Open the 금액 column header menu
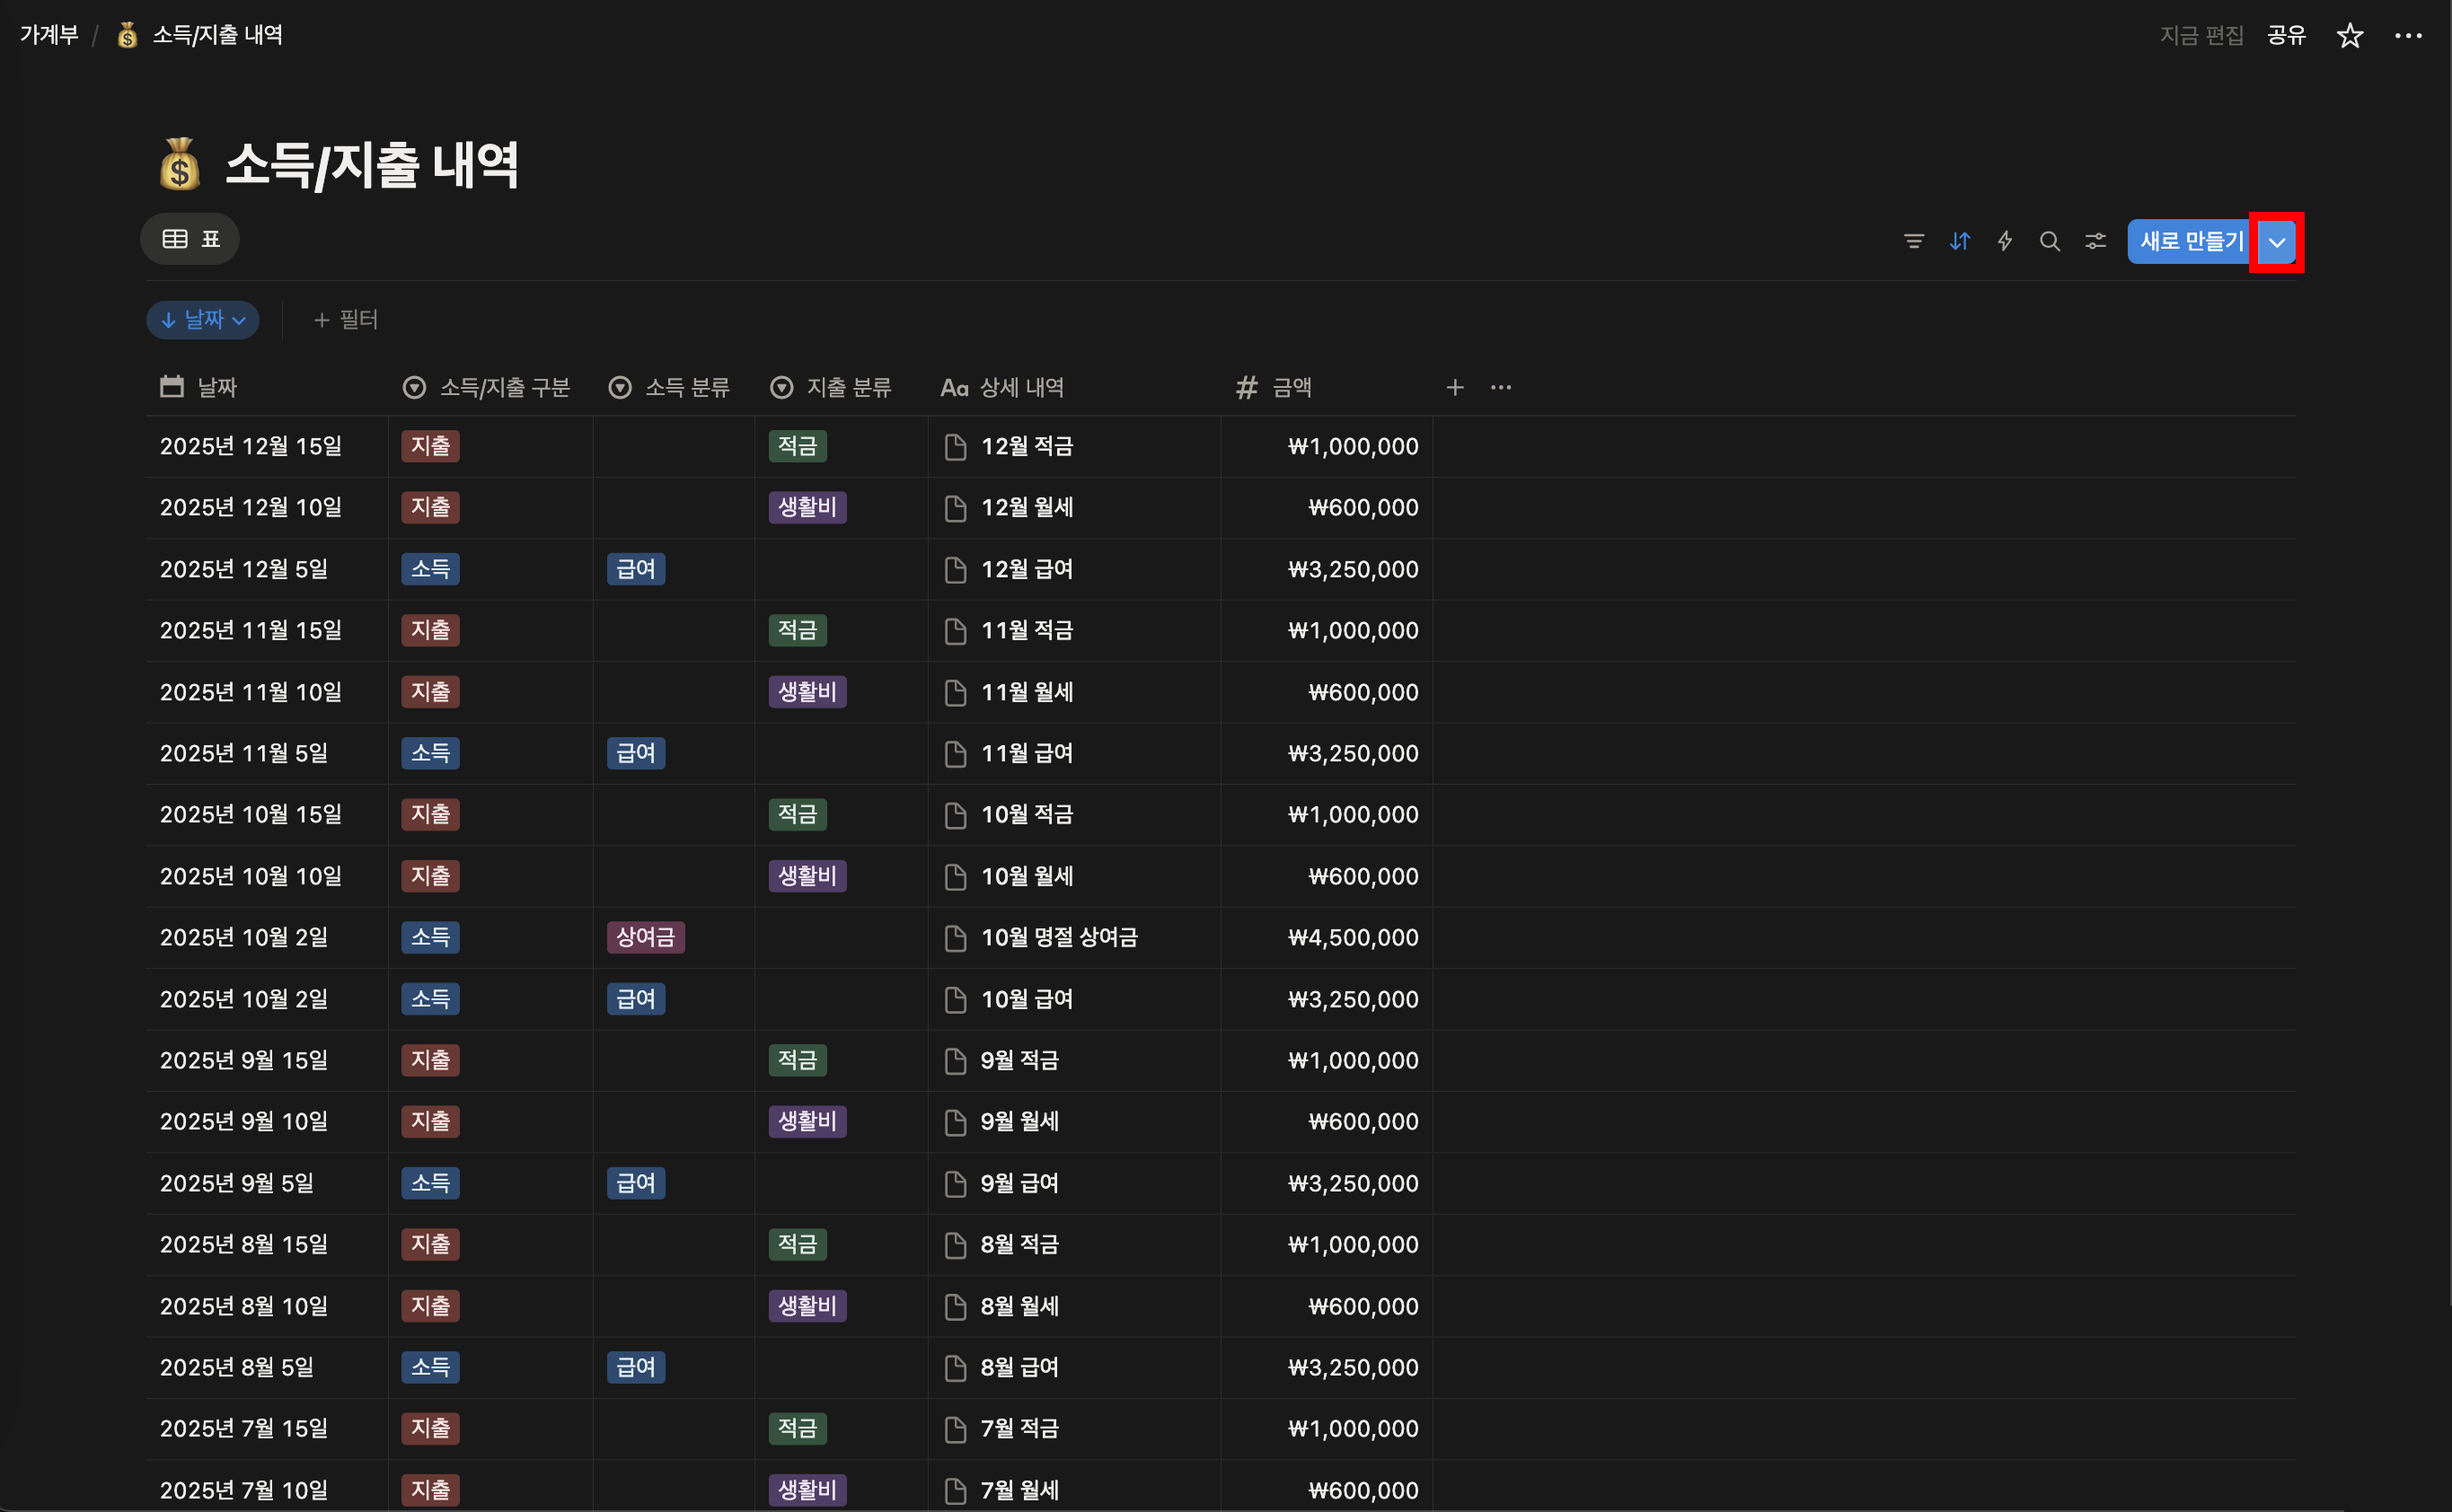Viewport: 2452px width, 1512px height. [1291, 387]
